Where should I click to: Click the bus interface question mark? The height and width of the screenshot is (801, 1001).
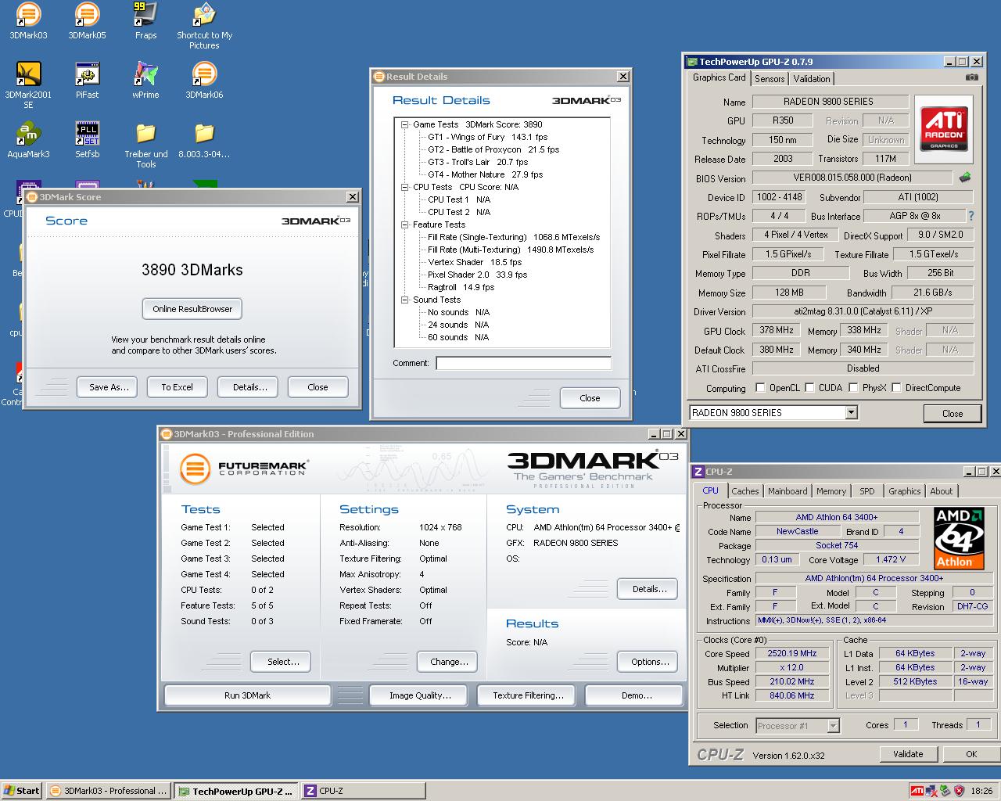(x=971, y=216)
